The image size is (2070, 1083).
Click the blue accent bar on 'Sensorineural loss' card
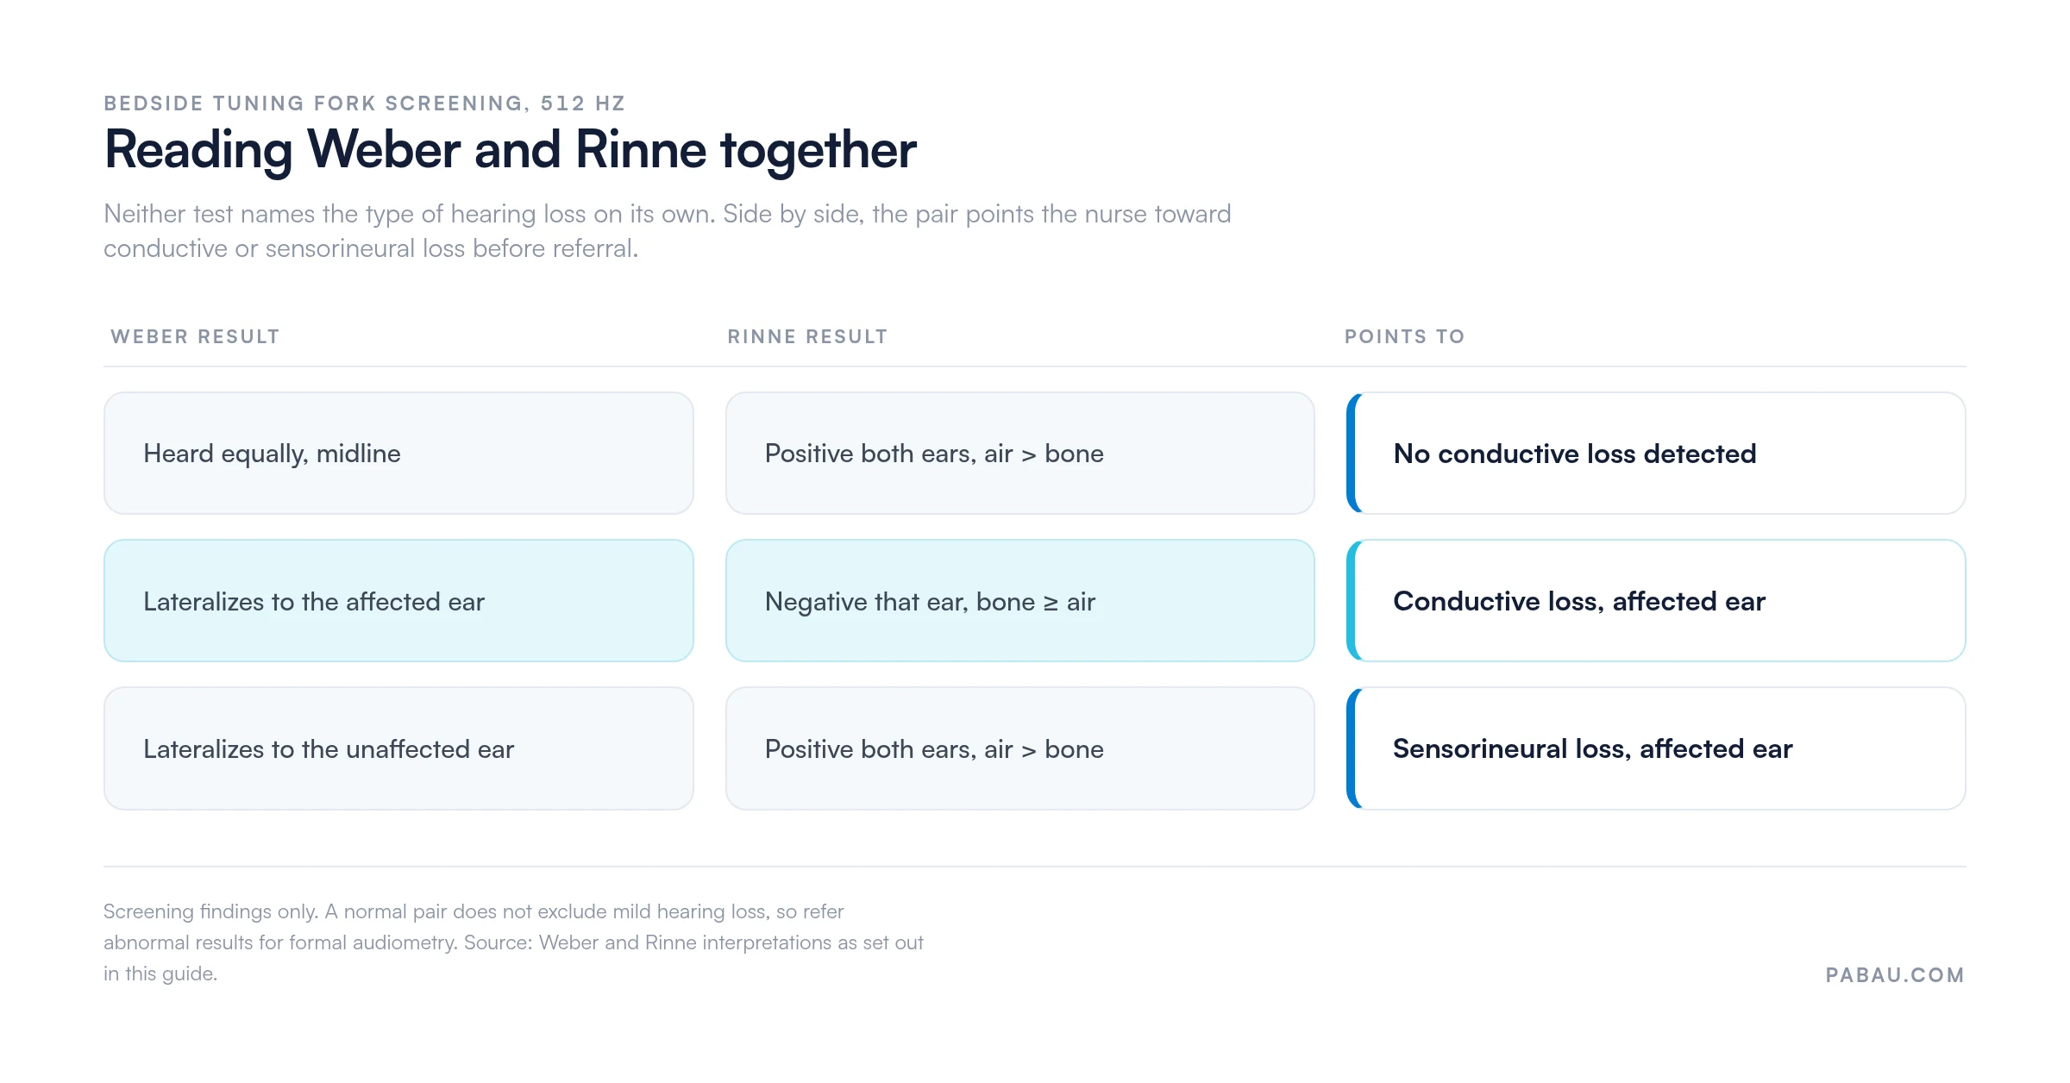pos(1352,748)
